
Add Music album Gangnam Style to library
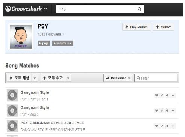tap(162, 111)
